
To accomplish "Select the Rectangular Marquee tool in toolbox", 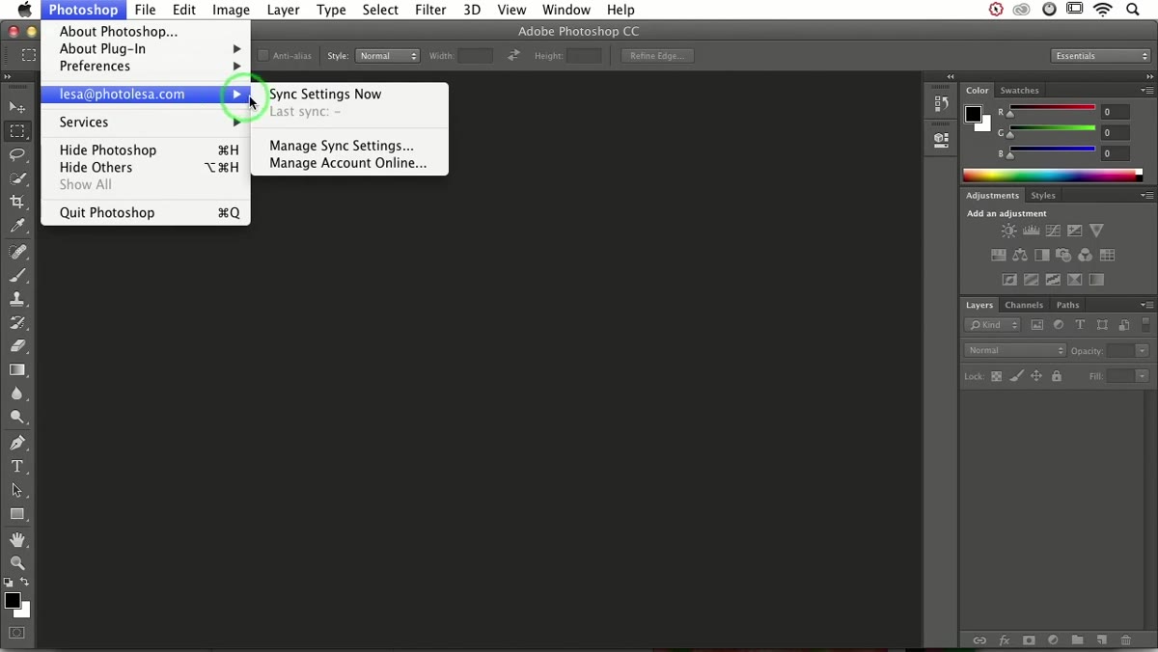I will coord(17,131).
